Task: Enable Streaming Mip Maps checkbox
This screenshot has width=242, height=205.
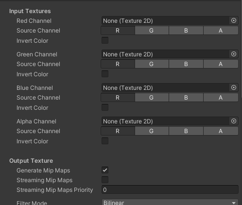Action: tap(105, 180)
